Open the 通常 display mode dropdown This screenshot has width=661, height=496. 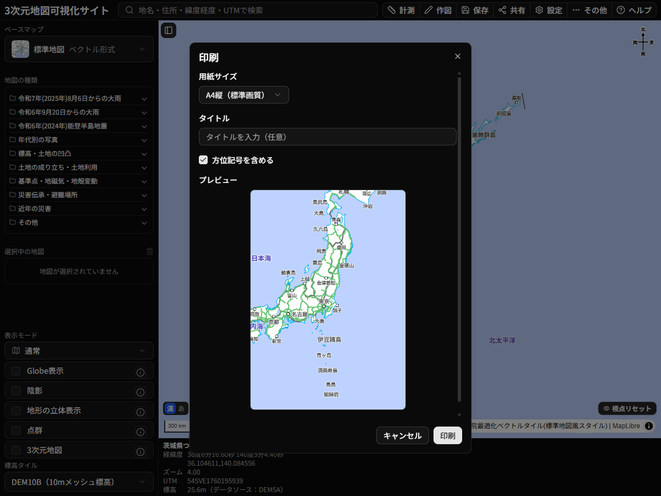click(x=79, y=351)
